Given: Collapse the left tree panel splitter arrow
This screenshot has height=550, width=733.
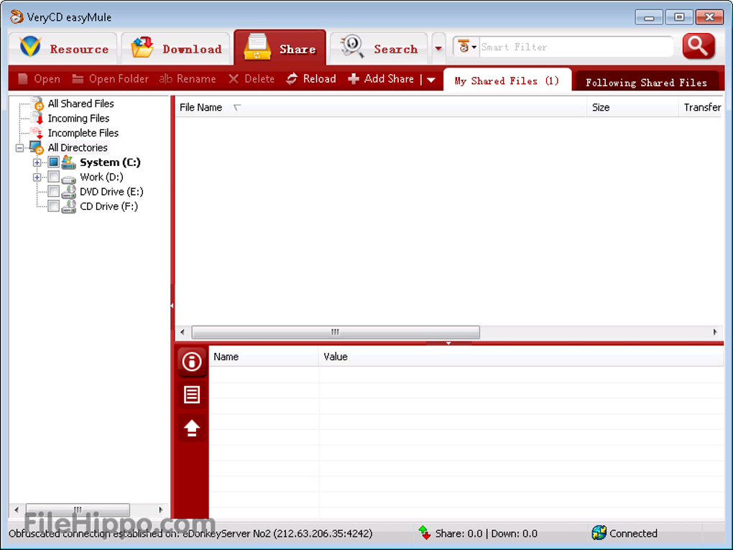Looking at the screenshot, I should coord(172,306).
